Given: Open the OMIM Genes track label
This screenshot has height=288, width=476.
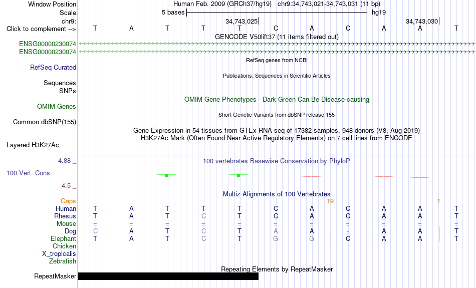Looking at the screenshot, I should [x=57, y=107].
